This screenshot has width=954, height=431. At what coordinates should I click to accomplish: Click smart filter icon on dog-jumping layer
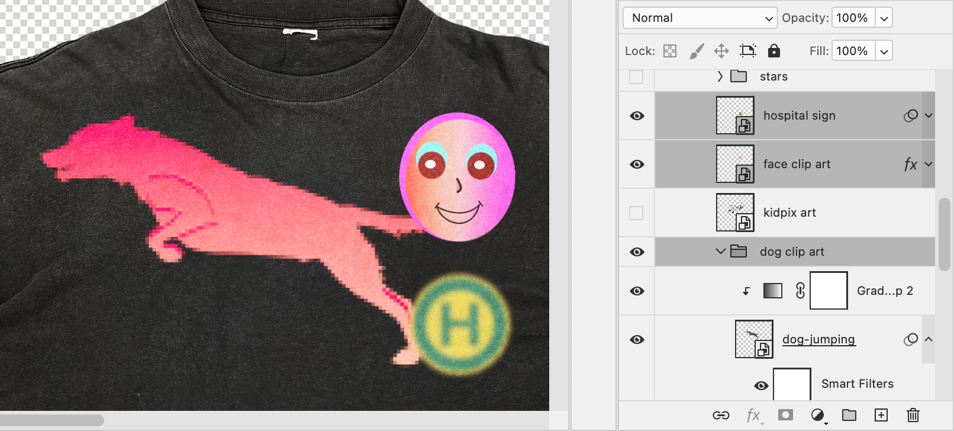(x=911, y=339)
